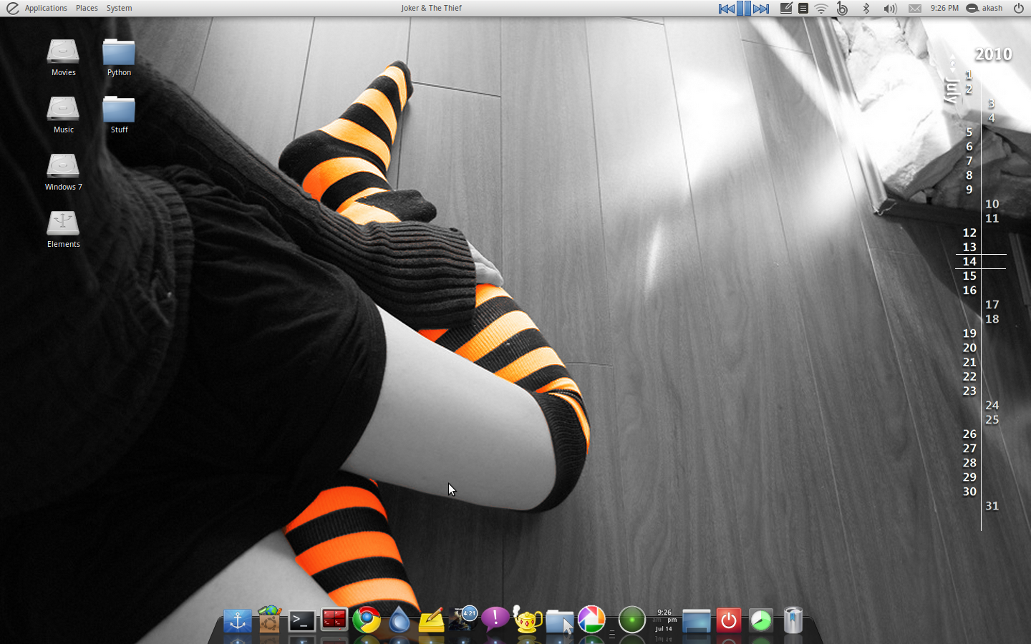Click the black list-style panel icon
The image size is (1031, 644).
point(803,9)
